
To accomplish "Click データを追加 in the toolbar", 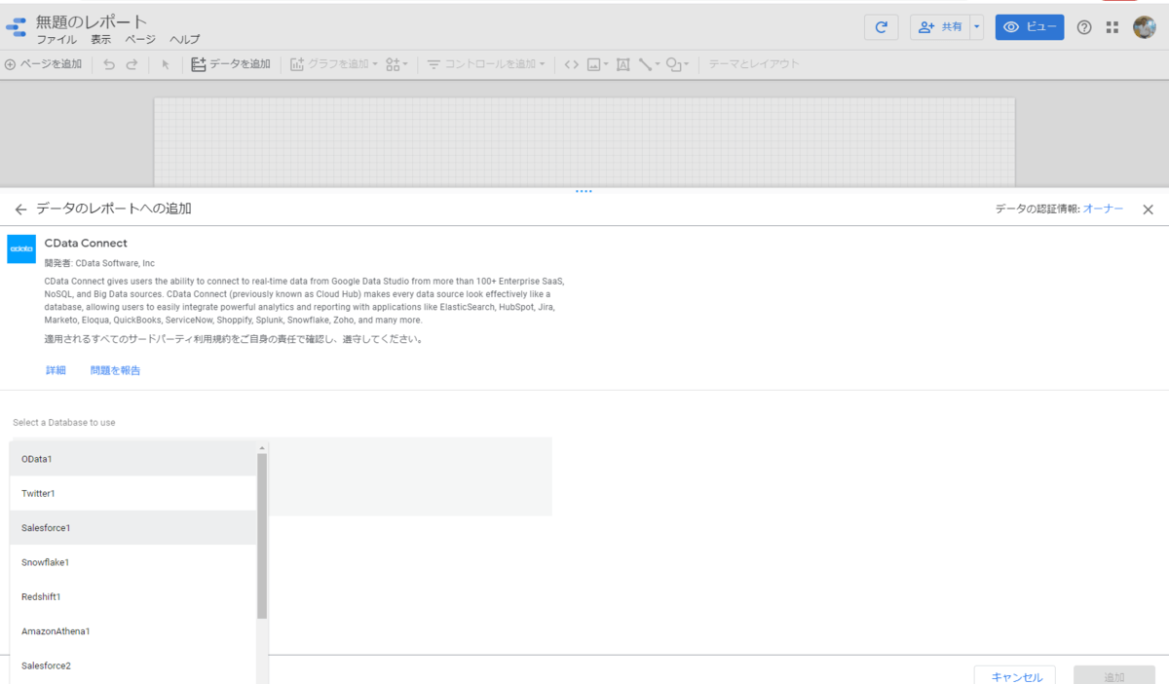I will (x=231, y=64).
